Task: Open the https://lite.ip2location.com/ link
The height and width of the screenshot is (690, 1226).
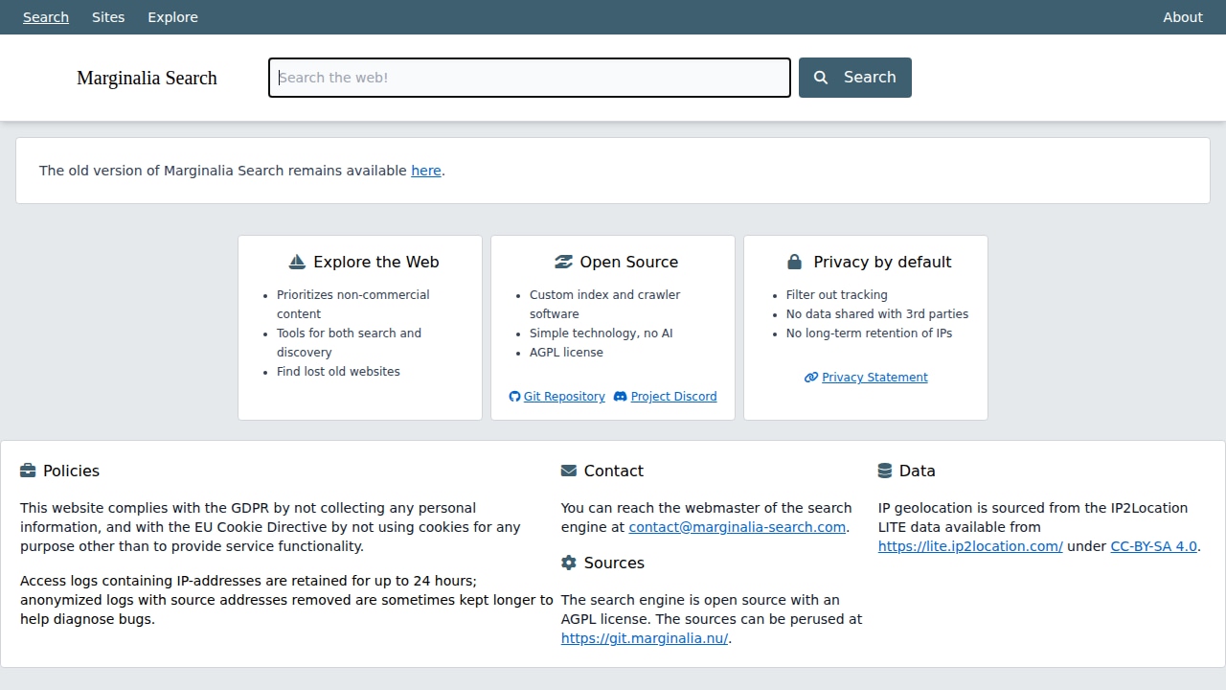Action: [970, 546]
